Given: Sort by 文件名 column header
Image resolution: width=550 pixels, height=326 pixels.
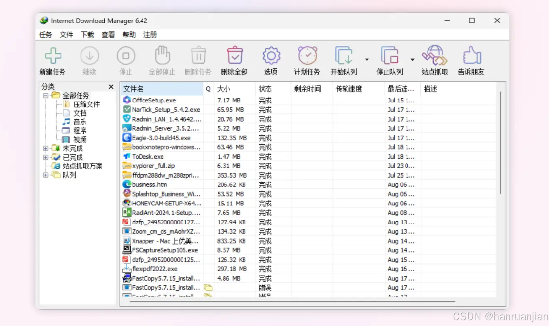Looking at the screenshot, I should coord(162,89).
